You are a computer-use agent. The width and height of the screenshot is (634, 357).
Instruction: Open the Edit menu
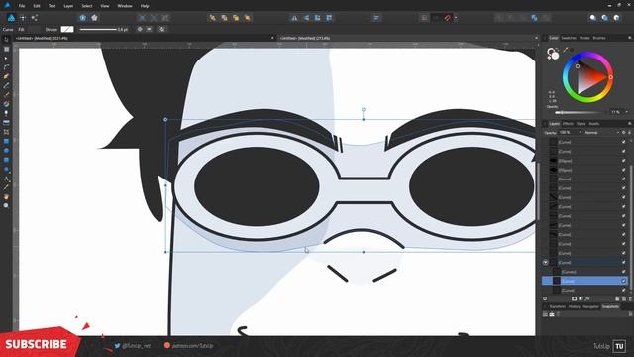[x=37, y=6]
